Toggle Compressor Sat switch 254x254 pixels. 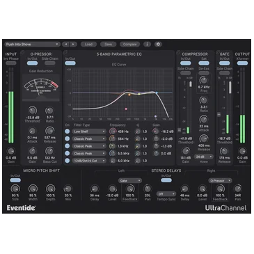tap(204, 63)
